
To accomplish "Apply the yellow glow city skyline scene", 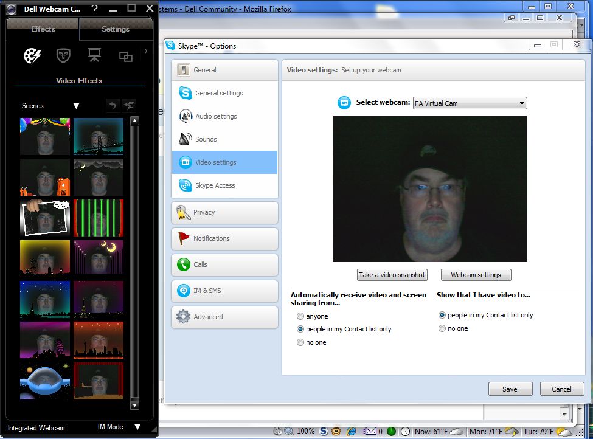I will (45, 258).
